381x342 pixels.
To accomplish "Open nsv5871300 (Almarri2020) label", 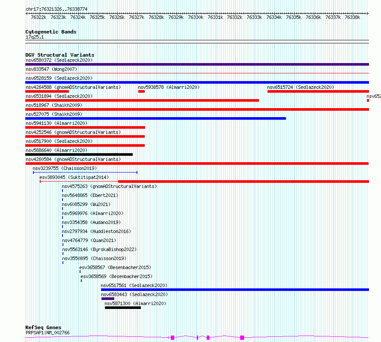I will [135, 303].
